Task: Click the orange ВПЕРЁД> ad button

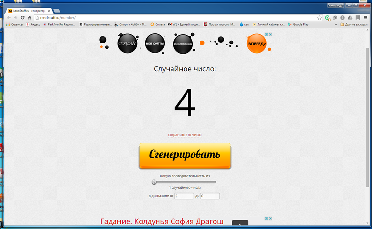Action: coord(257,43)
